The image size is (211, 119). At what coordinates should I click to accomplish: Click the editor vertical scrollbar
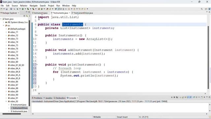point(208,57)
